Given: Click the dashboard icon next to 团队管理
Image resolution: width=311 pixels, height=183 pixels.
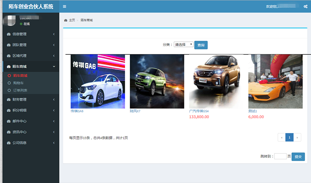Looking at the screenshot, I should 9,45.
